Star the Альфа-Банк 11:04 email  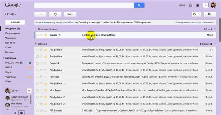[41, 50]
